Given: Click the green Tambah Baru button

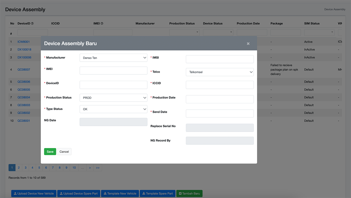Looking at the screenshot, I should click(189, 194).
